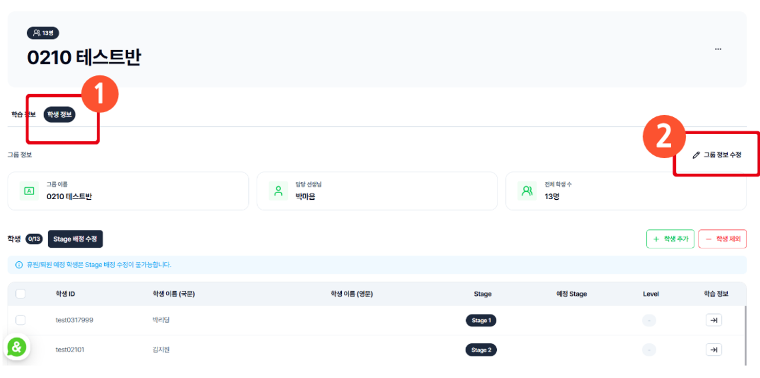
Task: Click the page title 0210 테스트반
Action: (84, 57)
